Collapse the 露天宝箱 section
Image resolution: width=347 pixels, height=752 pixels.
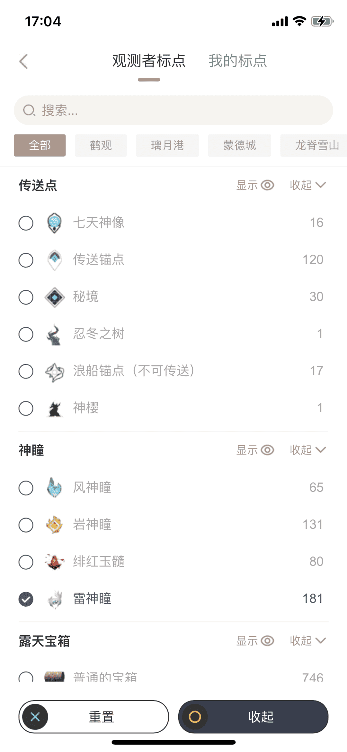(x=308, y=641)
